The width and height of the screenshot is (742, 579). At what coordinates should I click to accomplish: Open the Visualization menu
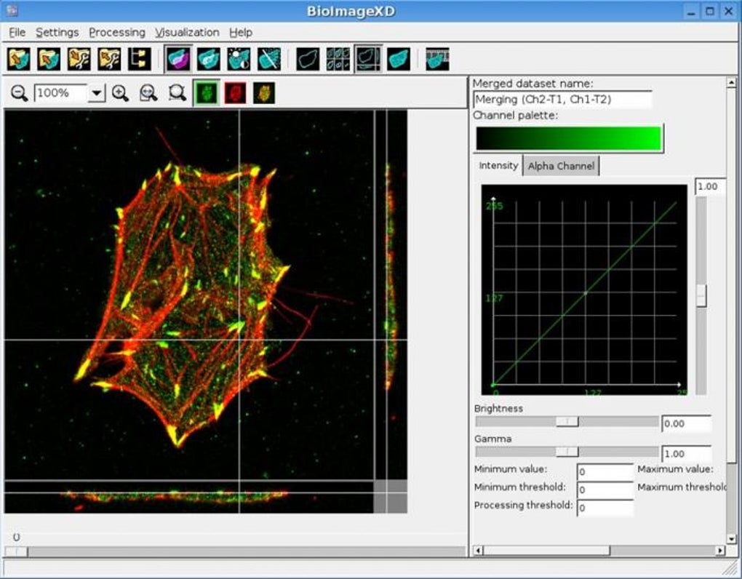(x=187, y=32)
